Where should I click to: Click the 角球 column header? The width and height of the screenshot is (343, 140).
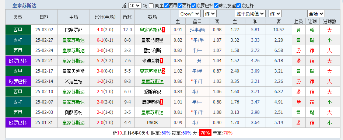(127, 17)
